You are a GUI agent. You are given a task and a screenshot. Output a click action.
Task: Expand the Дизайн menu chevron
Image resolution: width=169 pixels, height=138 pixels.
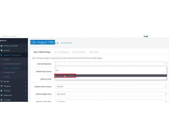pos(26,82)
